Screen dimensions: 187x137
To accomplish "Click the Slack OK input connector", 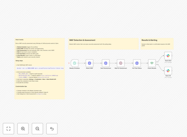I will (164, 71).
